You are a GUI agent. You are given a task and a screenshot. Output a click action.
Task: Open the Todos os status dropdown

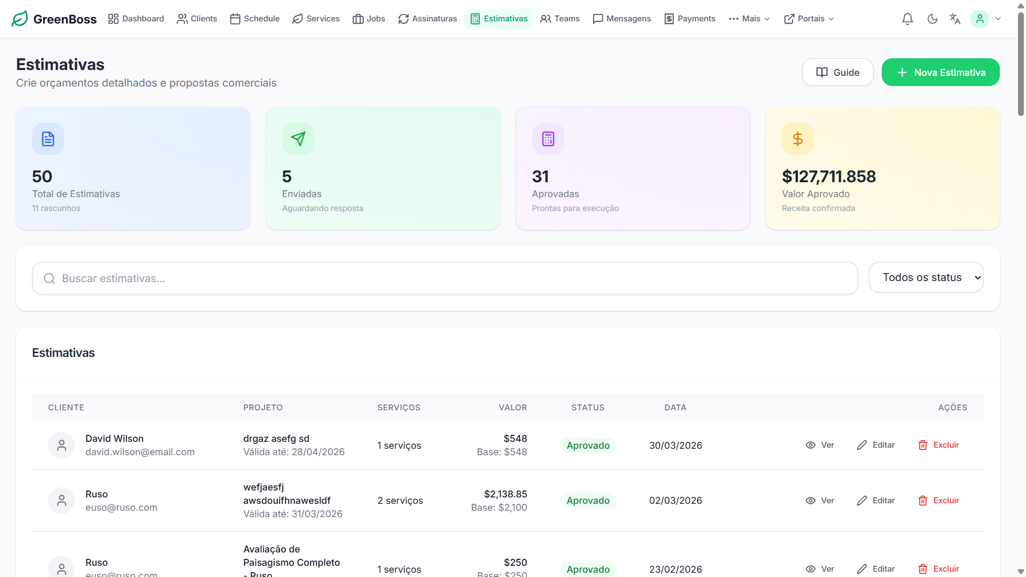(926, 277)
